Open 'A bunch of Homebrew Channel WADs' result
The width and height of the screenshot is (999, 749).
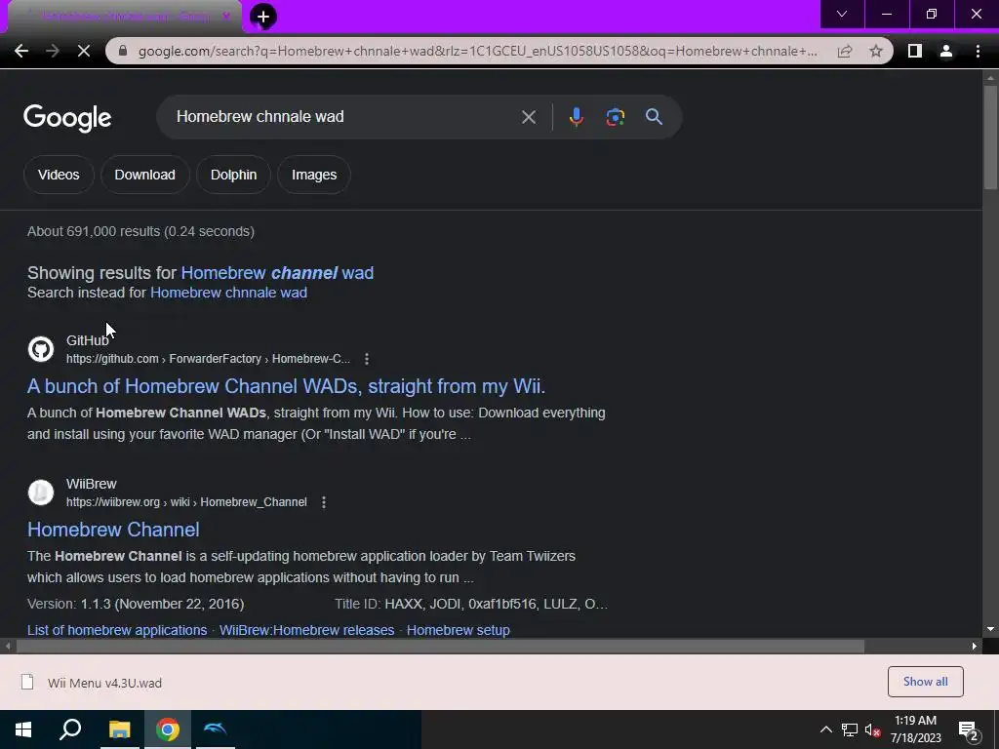point(286,386)
